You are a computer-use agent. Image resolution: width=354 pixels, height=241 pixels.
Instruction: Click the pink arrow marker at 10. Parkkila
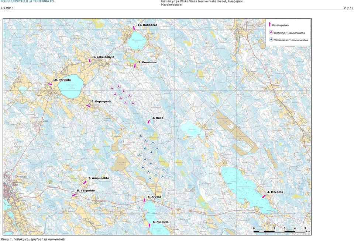pyautogui.click(x=50, y=84)
